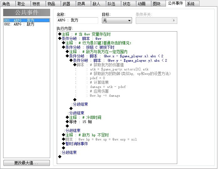This screenshot has width=218, height=169.
Task: Select 条件分岐 按钮 C 被按下时 line
Action: (88, 47)
